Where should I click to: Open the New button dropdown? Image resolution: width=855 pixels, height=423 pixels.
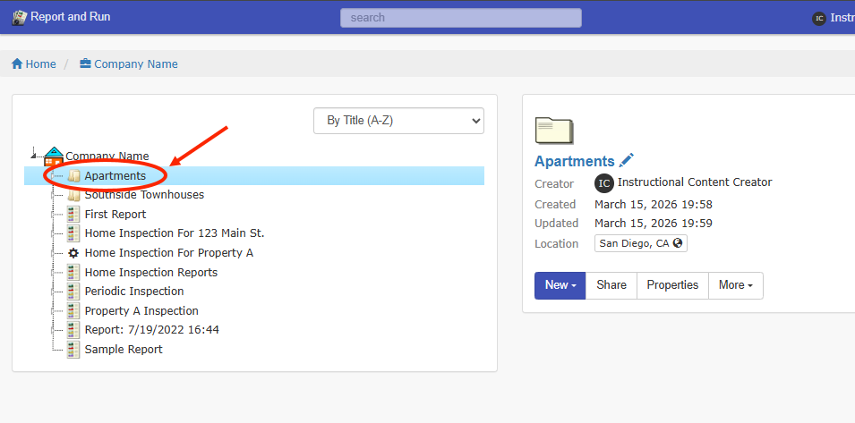(560, 285)
